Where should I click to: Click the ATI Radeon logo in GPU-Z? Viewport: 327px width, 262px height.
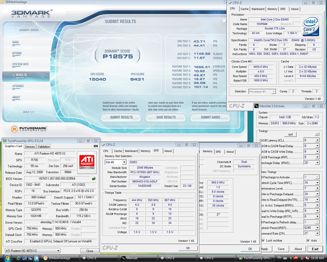87,162
